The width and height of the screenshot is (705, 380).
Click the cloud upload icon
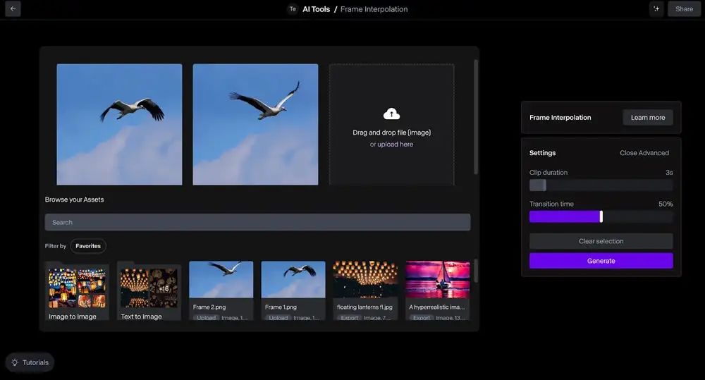[x=391, y=114]
